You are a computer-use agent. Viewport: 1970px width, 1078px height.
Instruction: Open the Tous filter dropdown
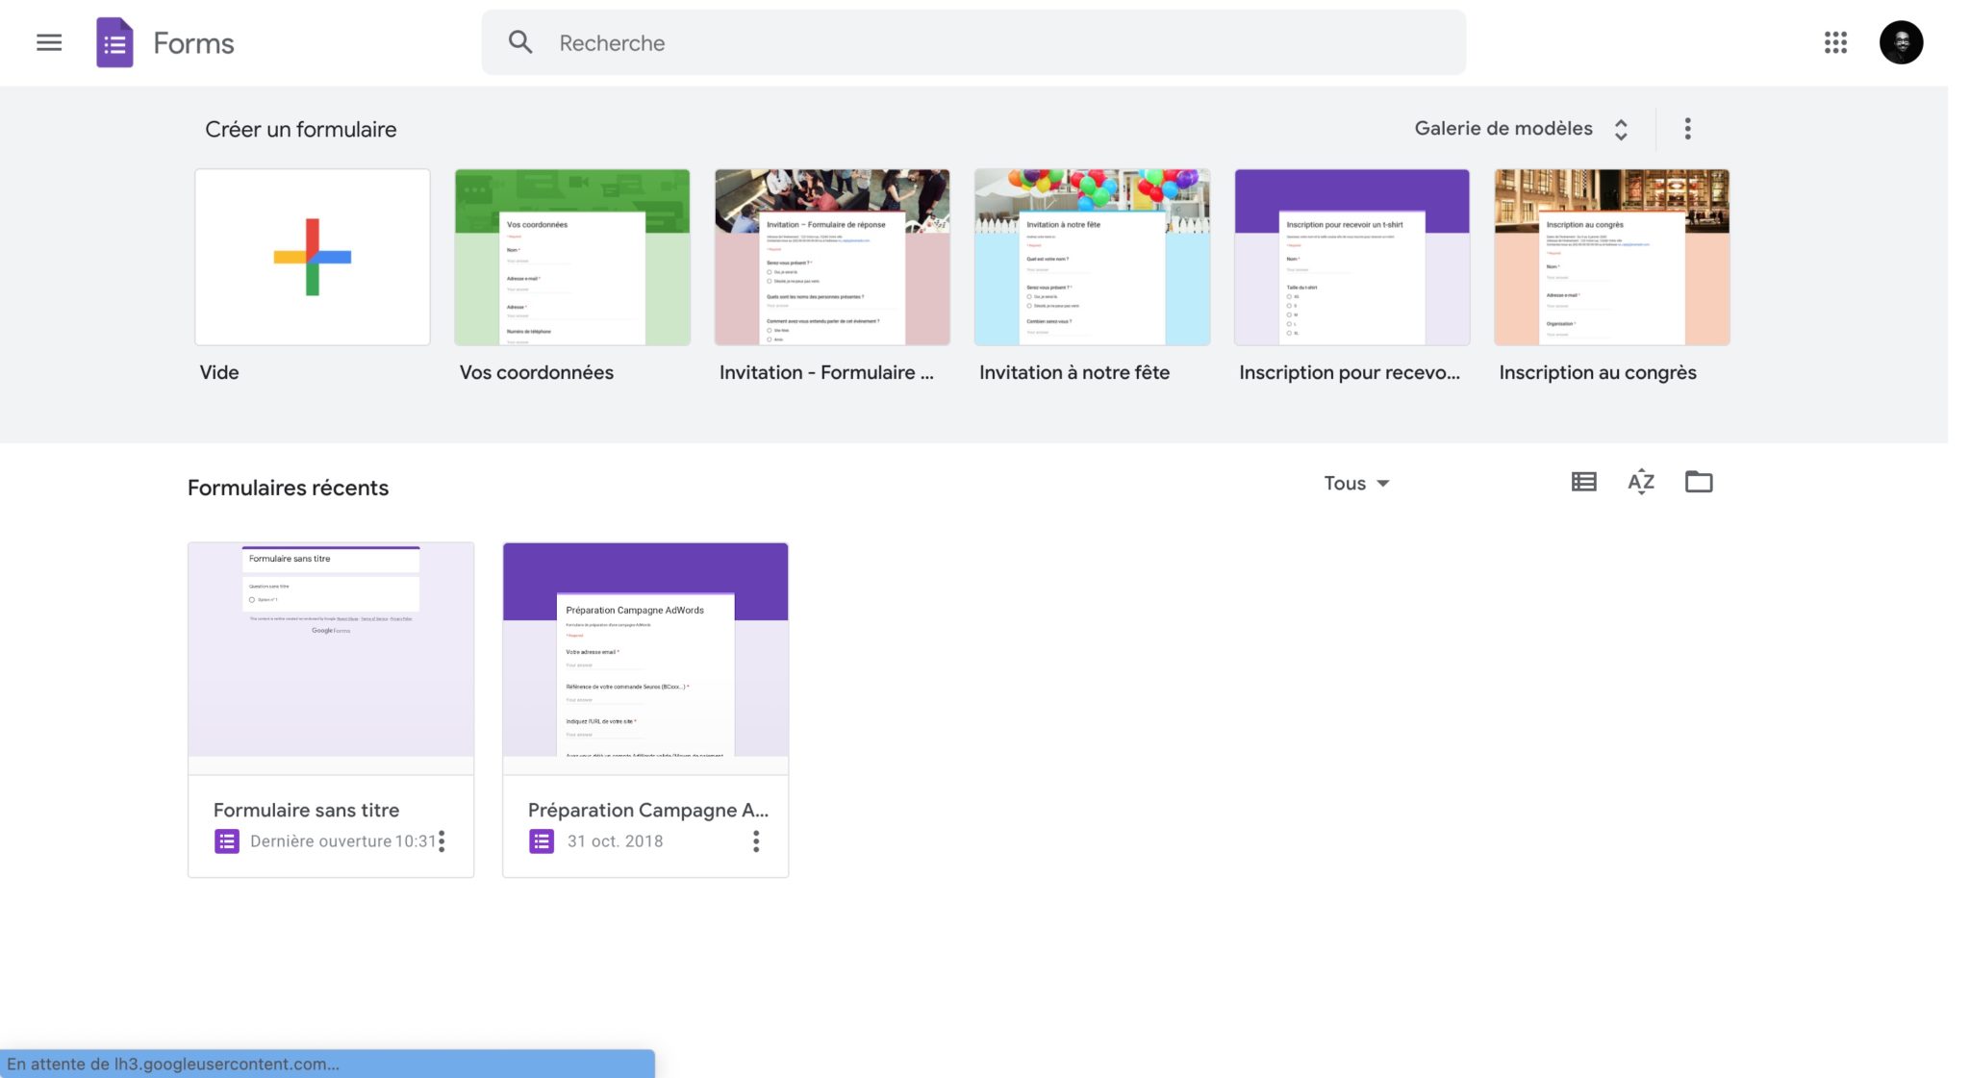tap(1355, 483)
